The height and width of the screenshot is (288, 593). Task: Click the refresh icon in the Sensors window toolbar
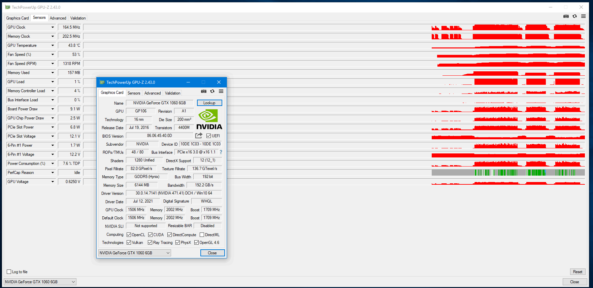click(575, 16)
